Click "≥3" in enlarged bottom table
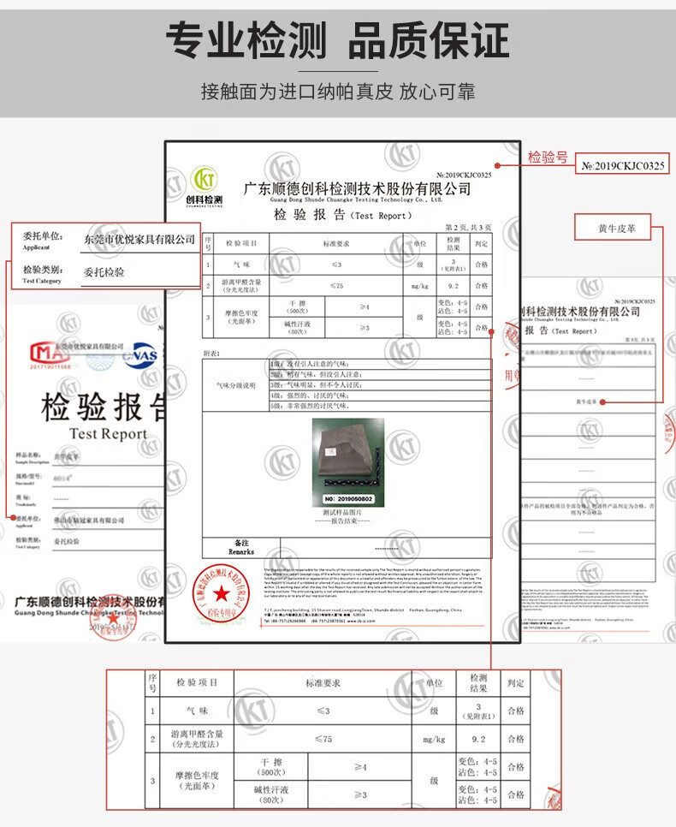Image resolution: width=676 pixels, height=827 pixels. coord(360,794)
